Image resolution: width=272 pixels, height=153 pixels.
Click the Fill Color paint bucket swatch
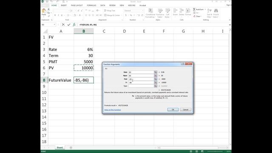coord(75,15)
